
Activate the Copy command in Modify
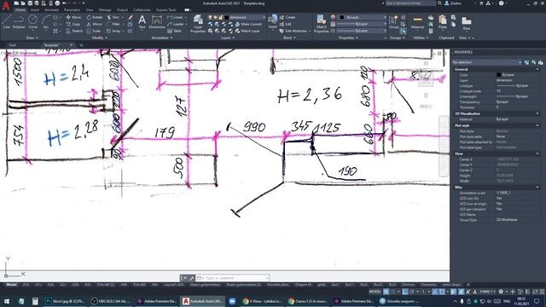[73, 24]
